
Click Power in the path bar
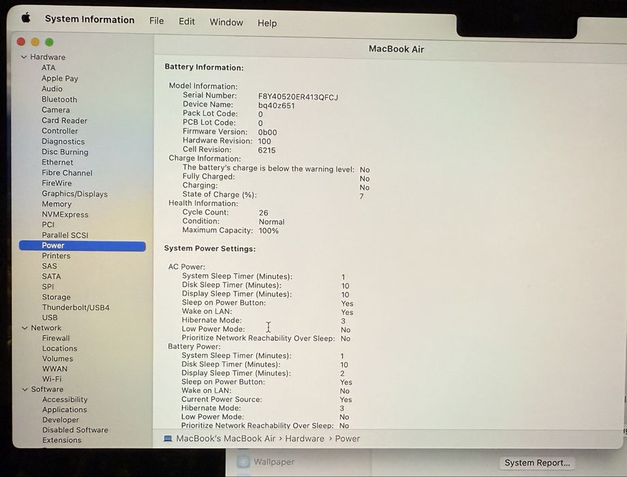pos(348,439)
